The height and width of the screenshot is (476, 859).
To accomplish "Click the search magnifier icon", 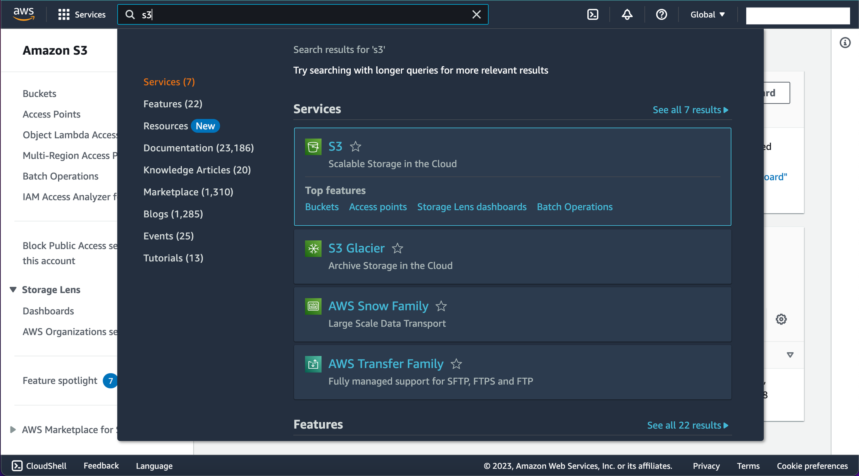I will coord(130,15).
